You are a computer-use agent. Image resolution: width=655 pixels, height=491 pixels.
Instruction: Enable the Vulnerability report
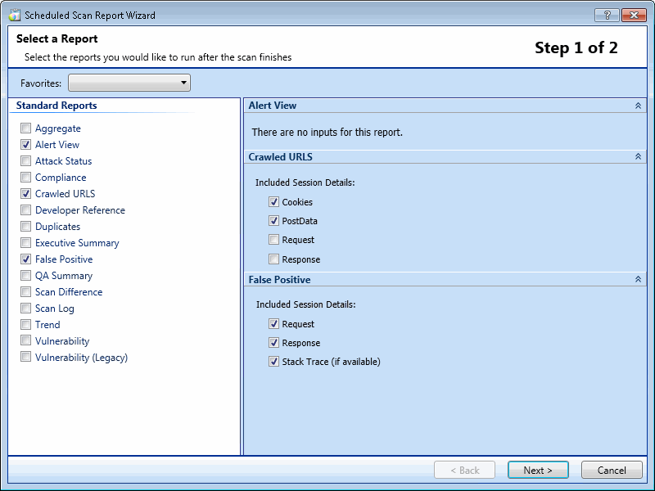pos(25,341)
